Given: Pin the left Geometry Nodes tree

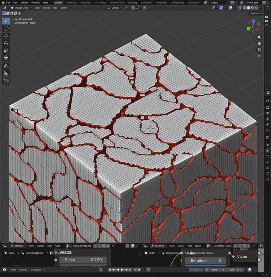Looking at the screenshot, I should tap(113, 246).
